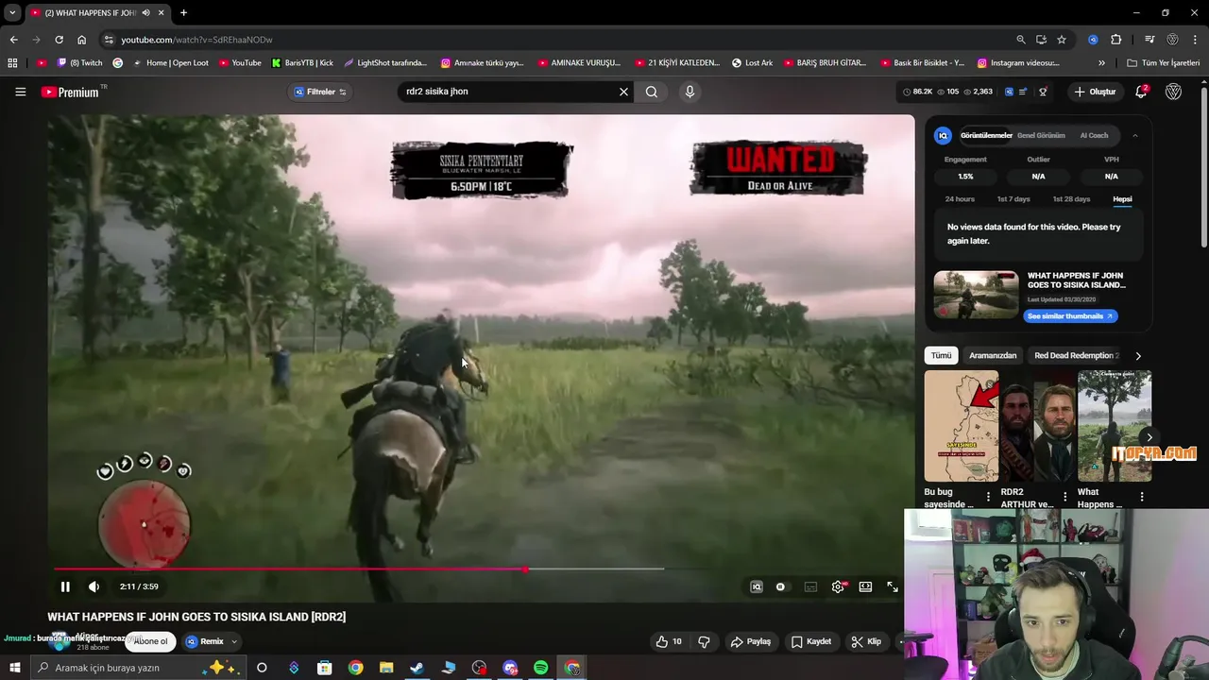The width and height of the screenshot is (1209, 680).
Task: Pause the video
Action: click(65, 586)
